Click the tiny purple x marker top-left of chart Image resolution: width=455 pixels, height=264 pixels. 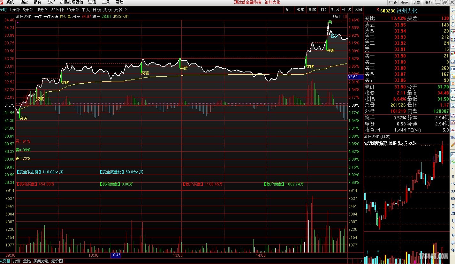[18, 22]
